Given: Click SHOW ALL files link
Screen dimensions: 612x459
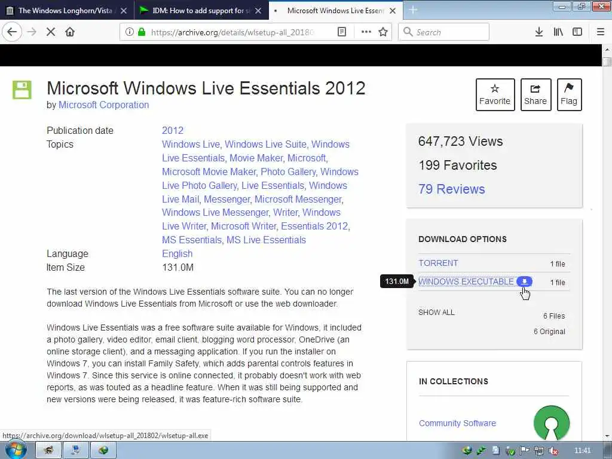Looking at the screenshot, I should point(436,312).
